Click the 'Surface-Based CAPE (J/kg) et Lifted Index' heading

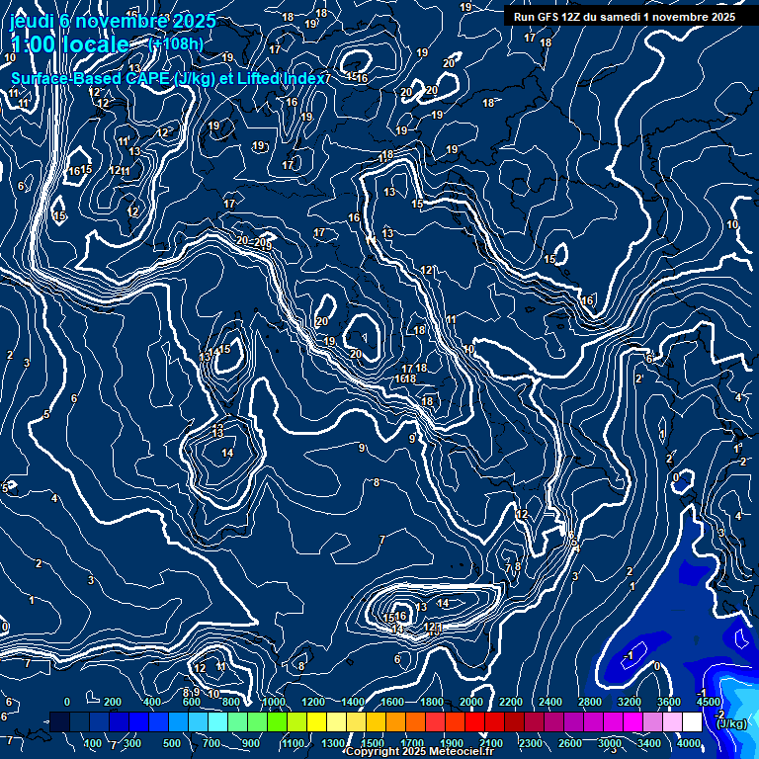(x=167, y=78)
